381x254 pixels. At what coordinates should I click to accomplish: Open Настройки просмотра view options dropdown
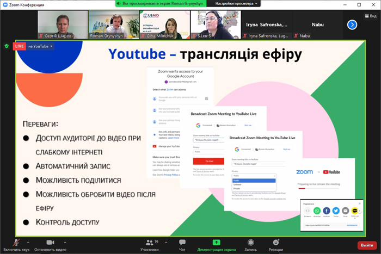tap(236, 3)
